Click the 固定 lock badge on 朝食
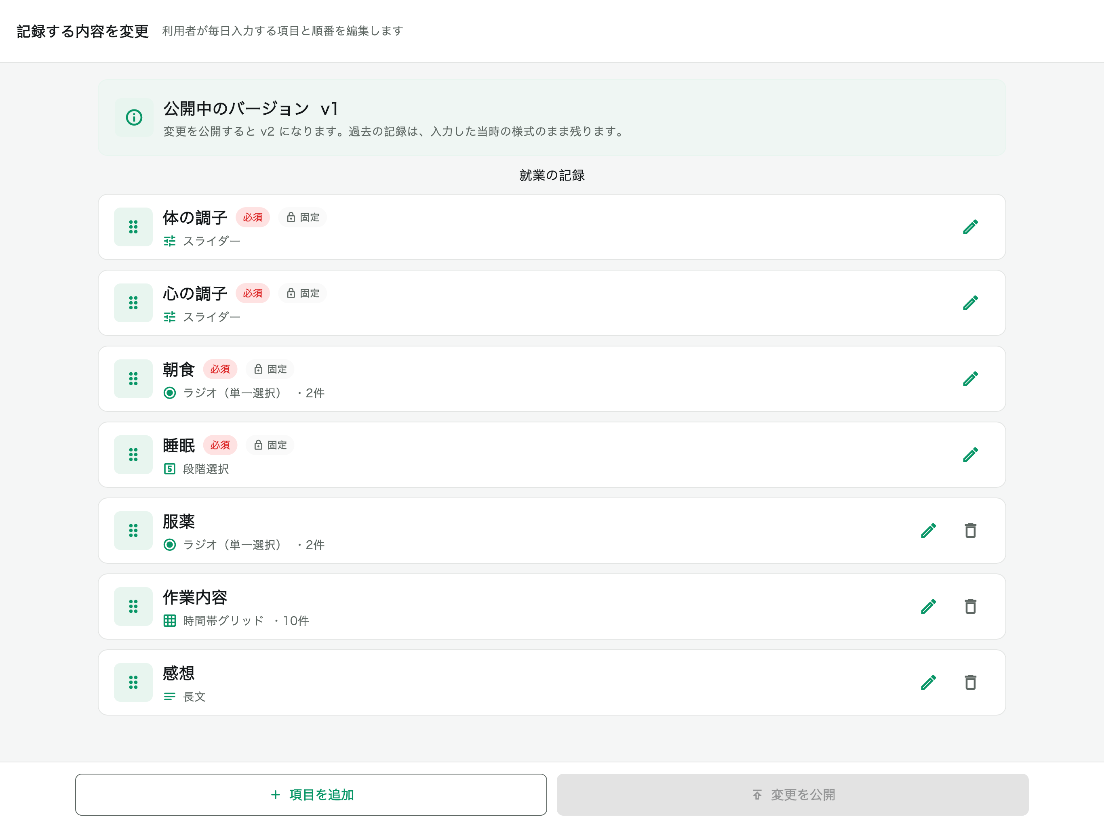This screenshot has width=1104, height=827. [270, 369]
